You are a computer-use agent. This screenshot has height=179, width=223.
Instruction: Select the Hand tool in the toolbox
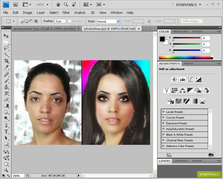[x=6, y=164]
